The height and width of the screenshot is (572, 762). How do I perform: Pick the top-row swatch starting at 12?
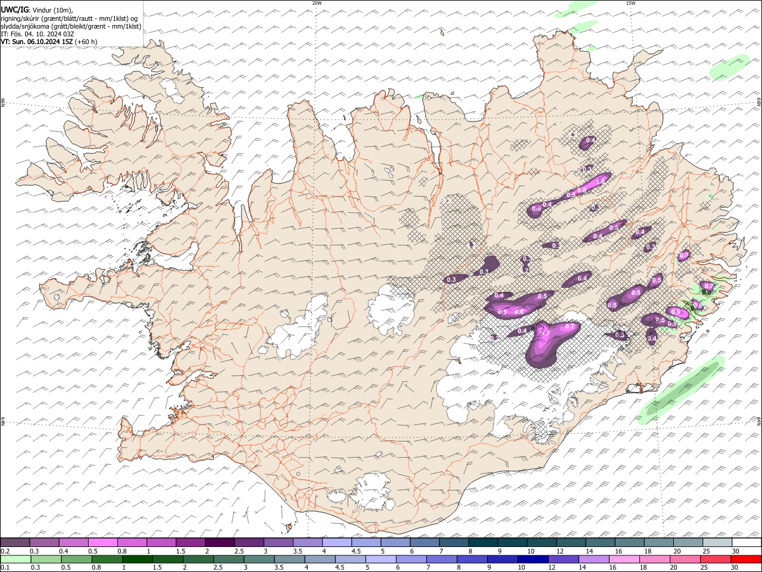[x=570, y=542]
